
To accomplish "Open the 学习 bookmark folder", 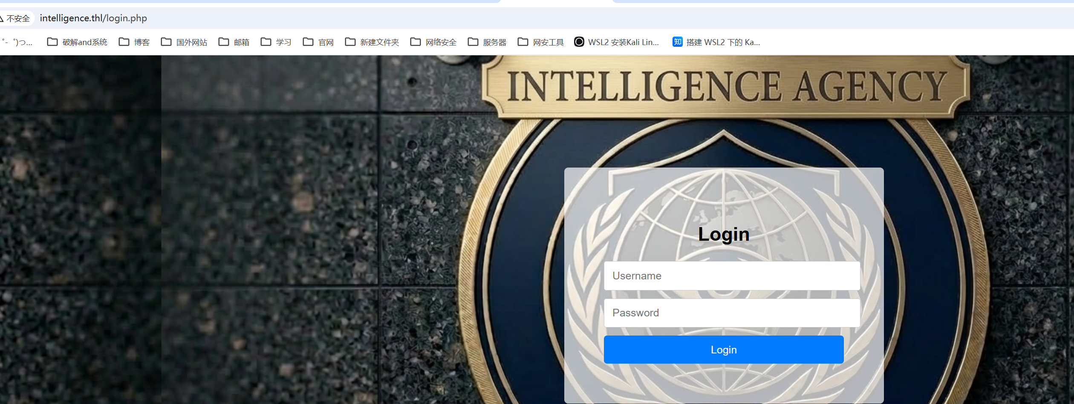I will click(276, 42).
